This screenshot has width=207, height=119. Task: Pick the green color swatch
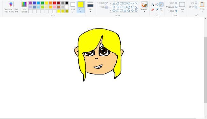point(42,3)
